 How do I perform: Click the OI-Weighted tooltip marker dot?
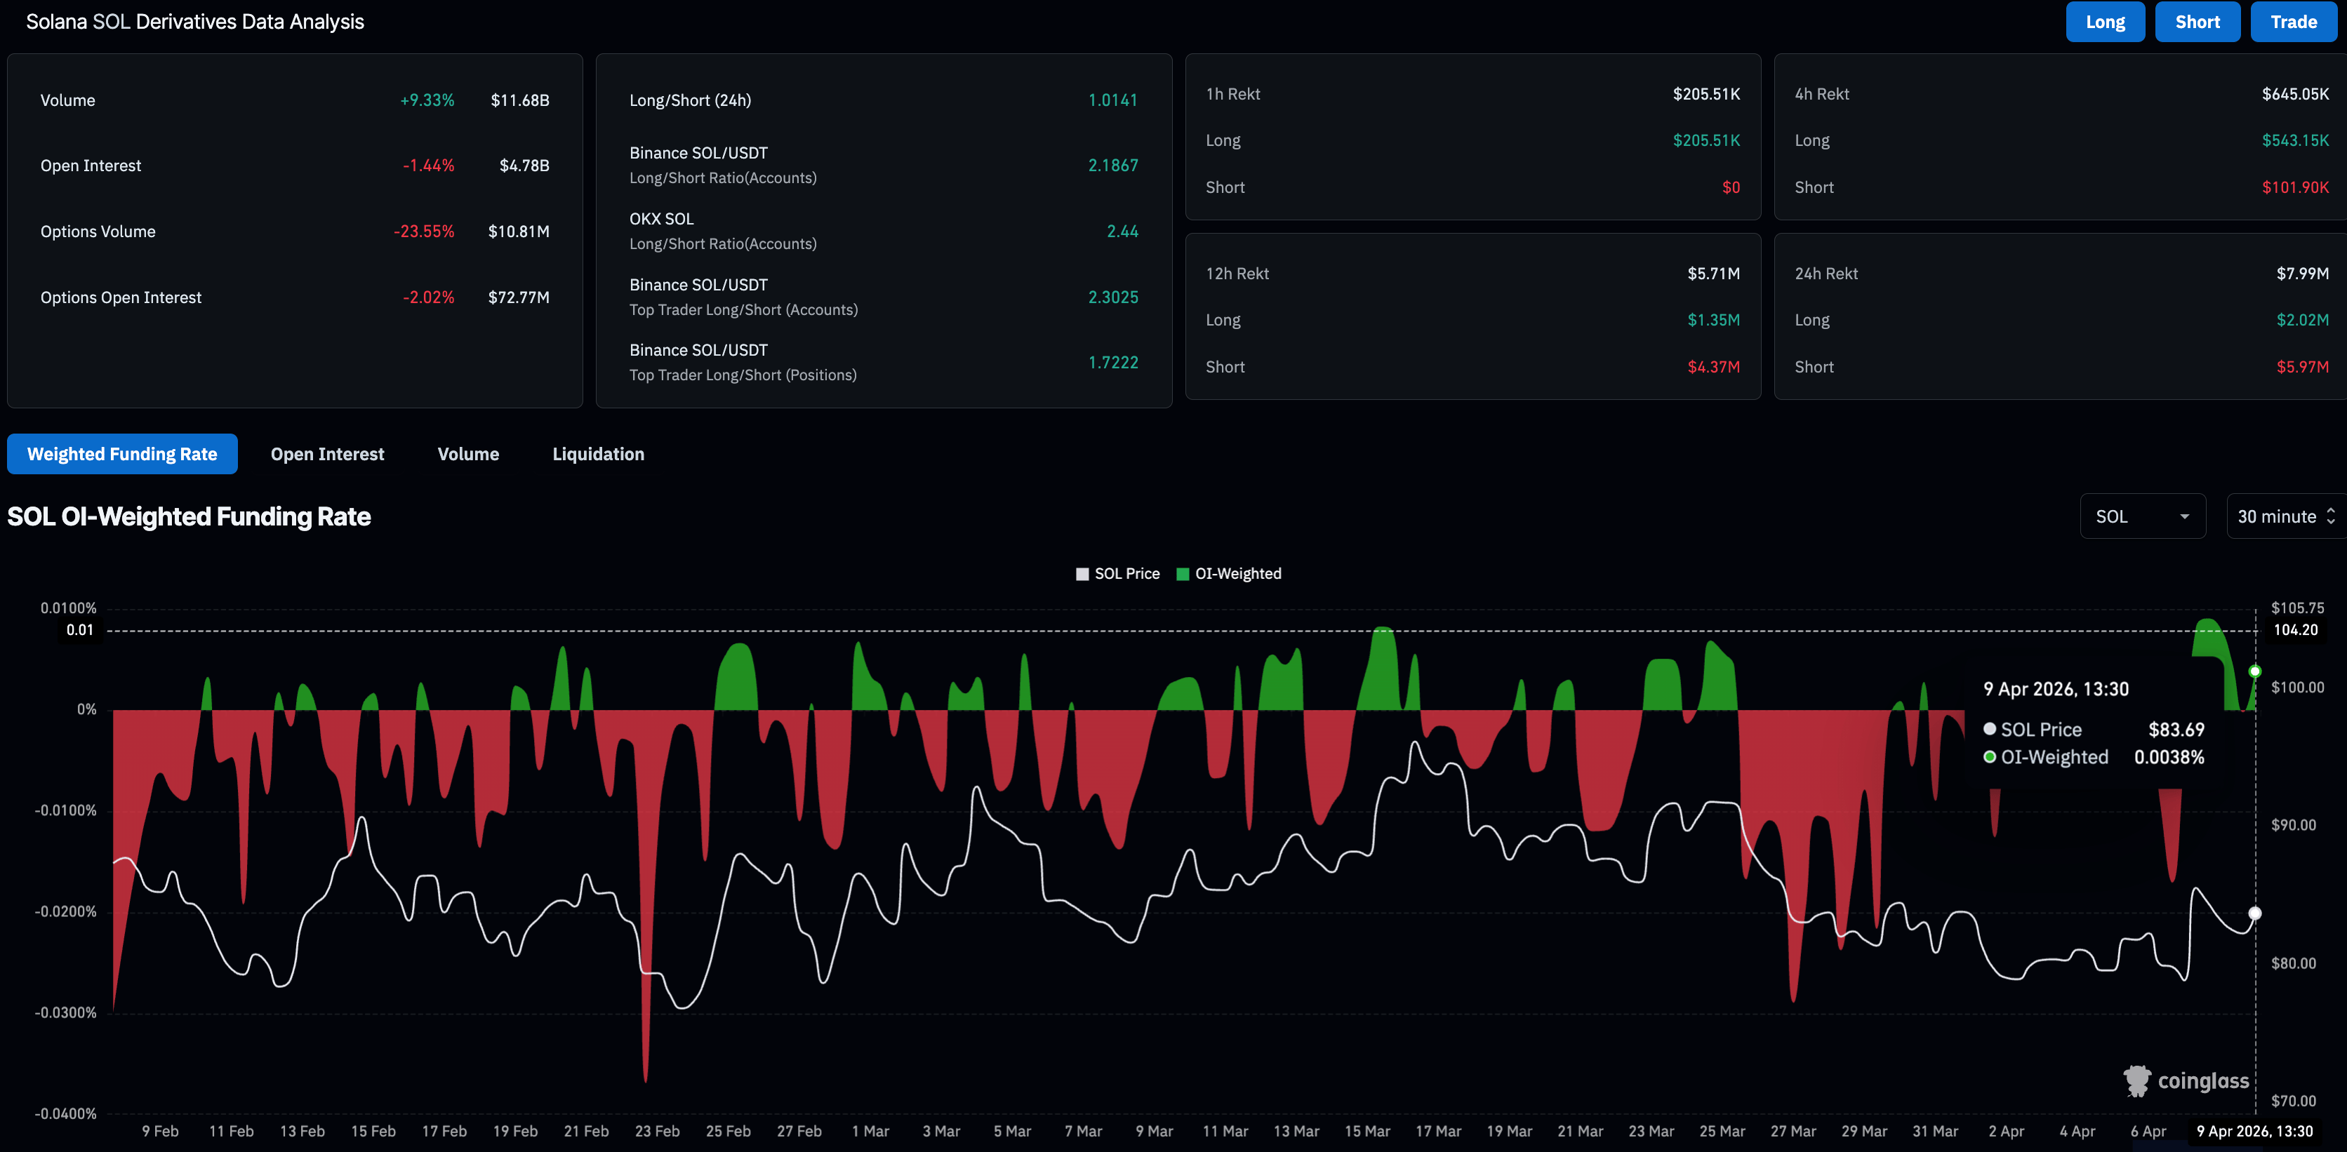point(1990,757)
